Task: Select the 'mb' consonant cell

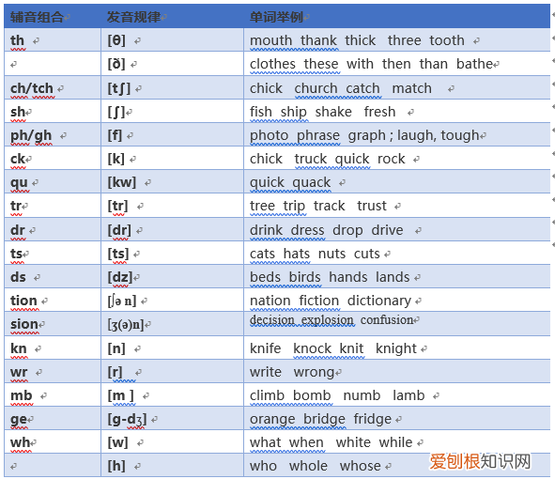Action: (x=53, y=395)
